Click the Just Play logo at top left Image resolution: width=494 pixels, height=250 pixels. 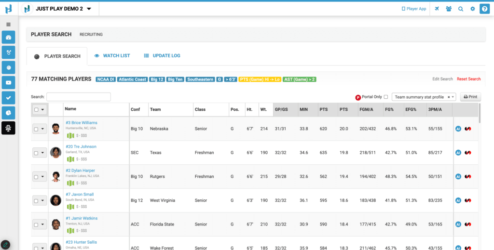[x=9, y=9]
